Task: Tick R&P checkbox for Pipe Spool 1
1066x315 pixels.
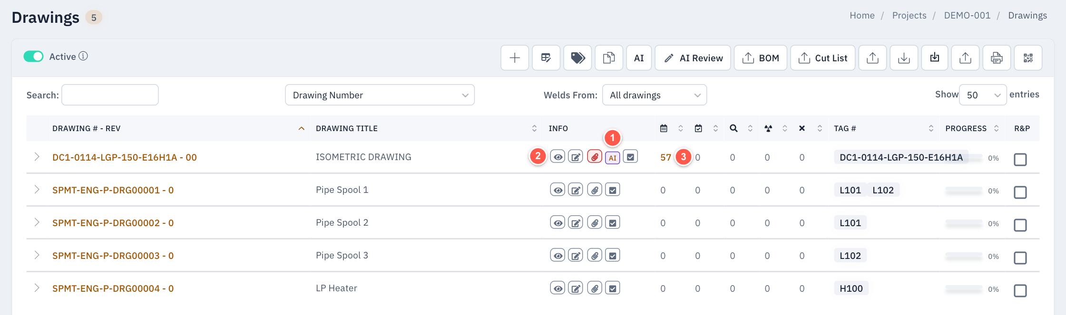Action: [x=1020, y=192]
